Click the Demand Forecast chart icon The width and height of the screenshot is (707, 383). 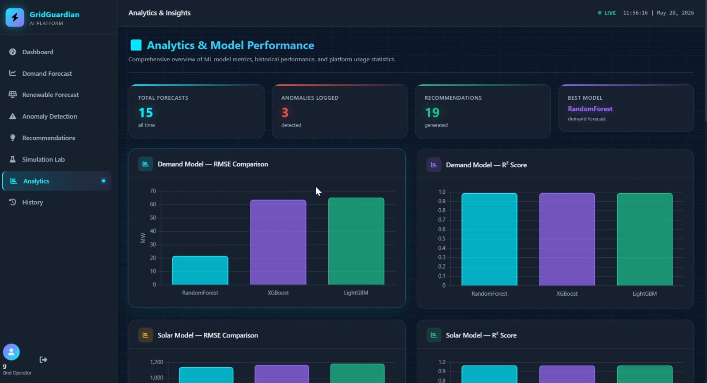coord(13,73)
